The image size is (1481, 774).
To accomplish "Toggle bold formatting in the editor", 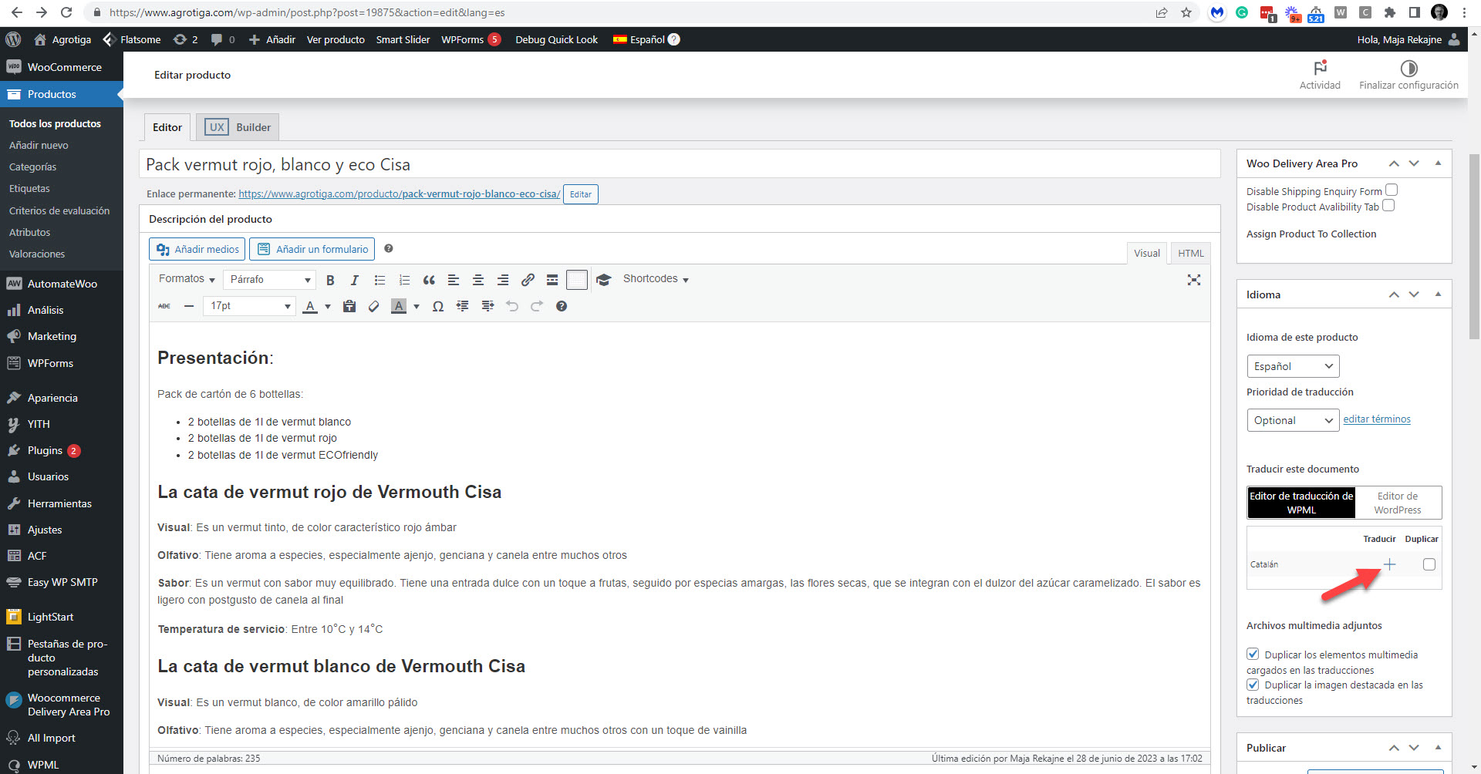I will point(330,280).
